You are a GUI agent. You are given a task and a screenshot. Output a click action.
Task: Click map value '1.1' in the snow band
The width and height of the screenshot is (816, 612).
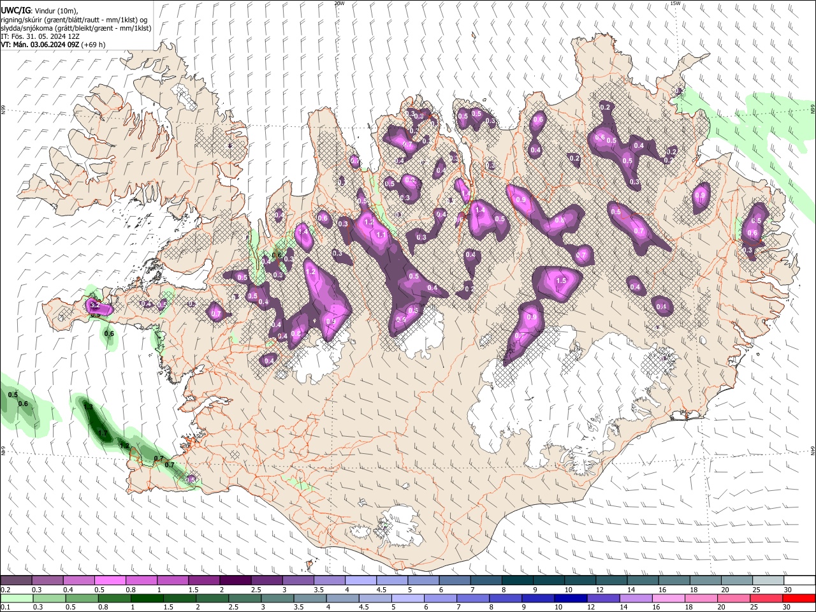381,235
